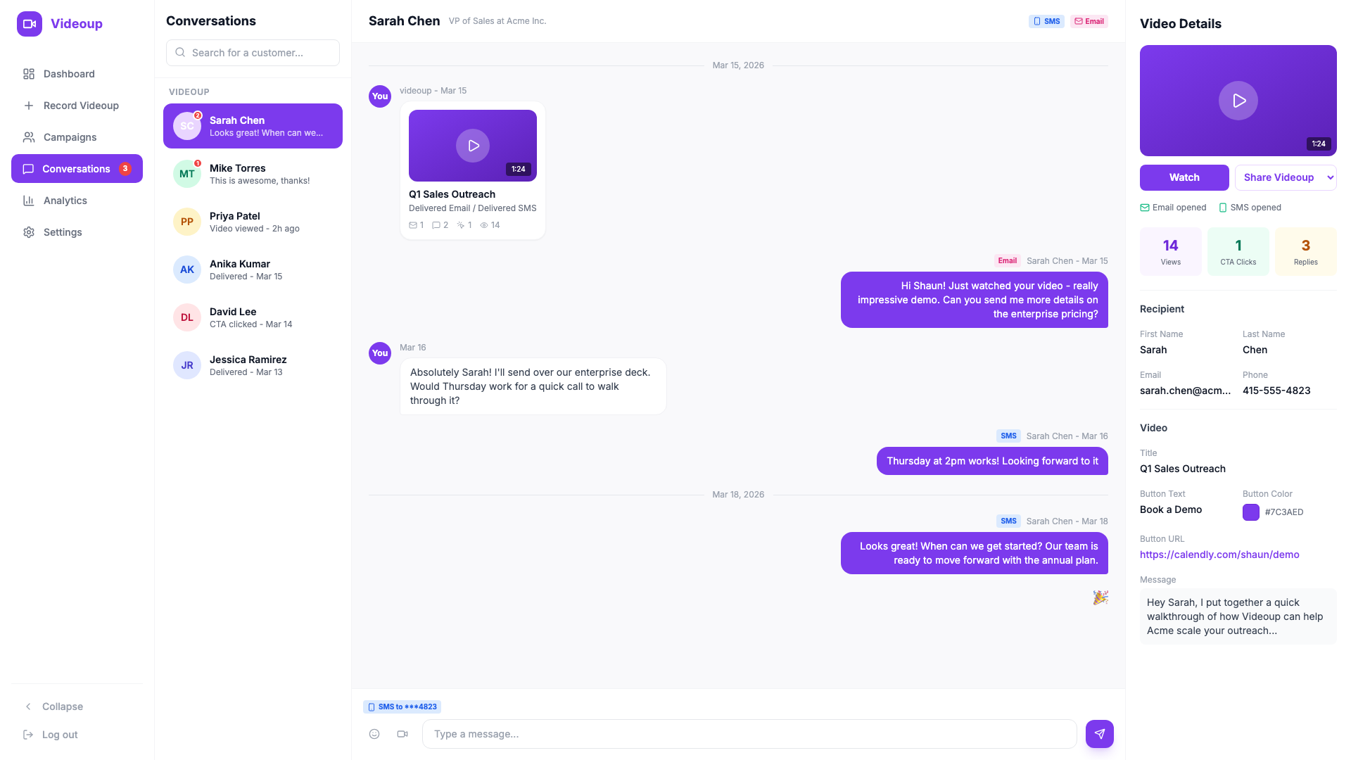Go to Record Videoup page
1351x760 pixels.
80,106
